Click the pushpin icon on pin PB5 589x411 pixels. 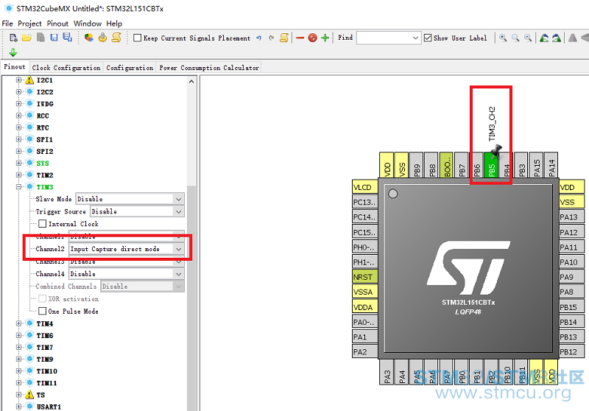(x=496, y=151)
